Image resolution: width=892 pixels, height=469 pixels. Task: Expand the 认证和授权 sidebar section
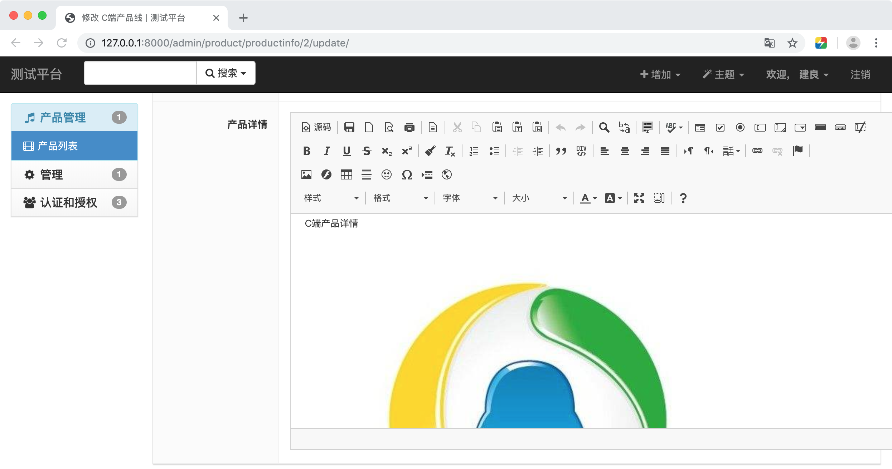[x=74, y=202]
